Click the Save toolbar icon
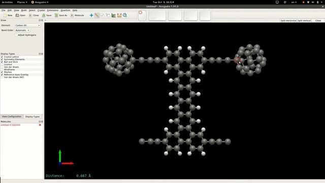Screen dimensions: 325x183 tap(44, 15)
